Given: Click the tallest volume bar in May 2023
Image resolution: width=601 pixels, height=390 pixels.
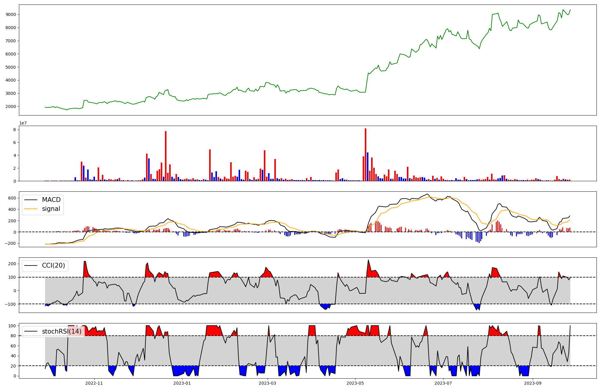Looking at the screenshot, I should [x=365, y=154].
